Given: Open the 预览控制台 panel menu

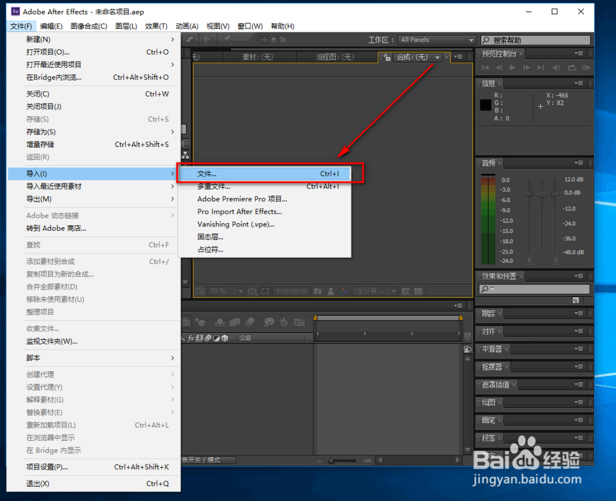Looking at the screenshot, I should point(578,53).
